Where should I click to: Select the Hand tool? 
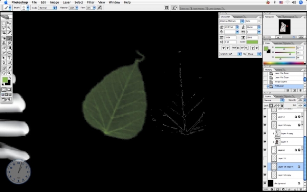pyautogui.click(x=4, y=73)
